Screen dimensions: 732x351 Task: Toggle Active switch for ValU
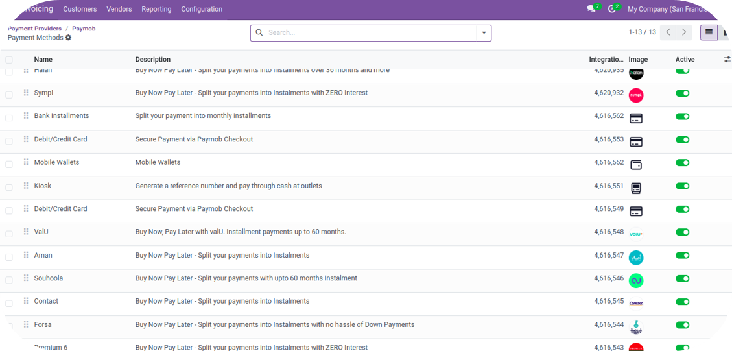[682, 232]
